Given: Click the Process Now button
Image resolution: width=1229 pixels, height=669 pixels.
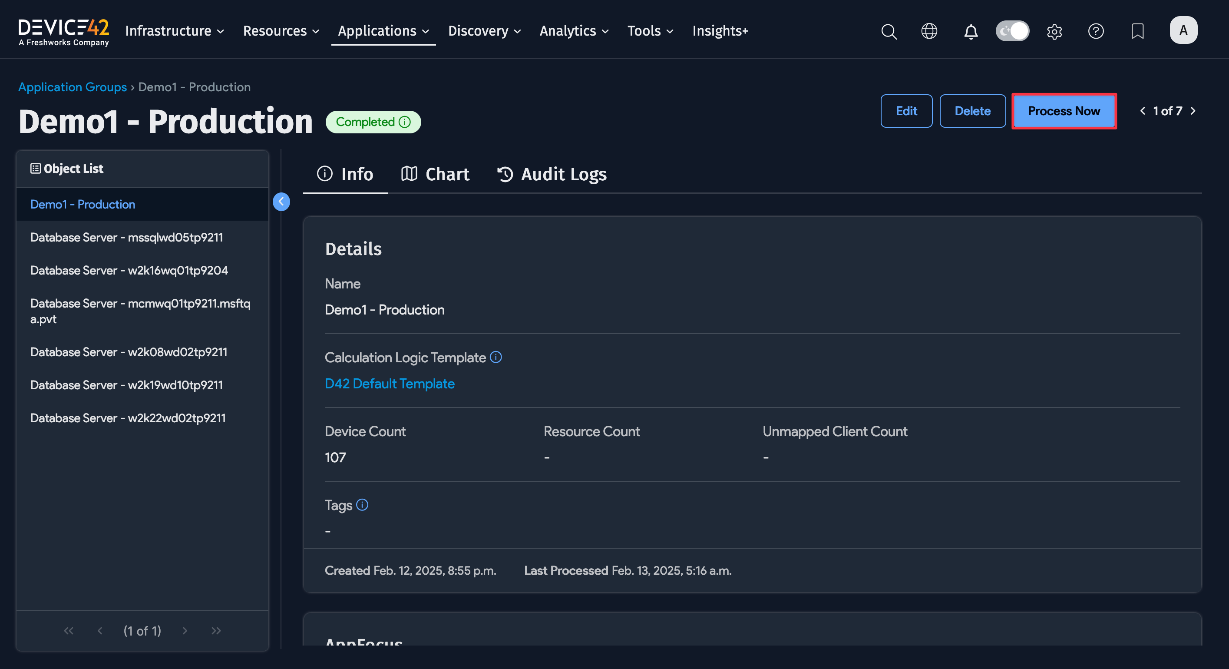Looking at the screenshot, I should click(1064, 111).
